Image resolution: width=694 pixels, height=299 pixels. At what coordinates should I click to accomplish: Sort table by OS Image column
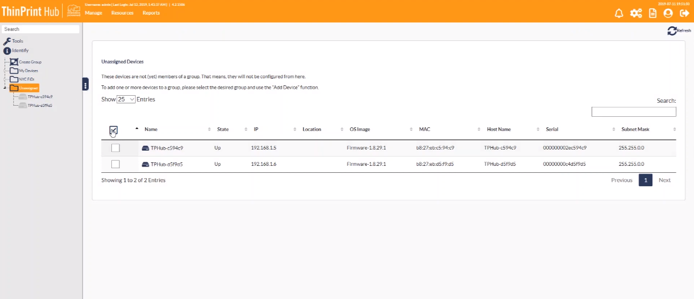[x=360, y=130]
